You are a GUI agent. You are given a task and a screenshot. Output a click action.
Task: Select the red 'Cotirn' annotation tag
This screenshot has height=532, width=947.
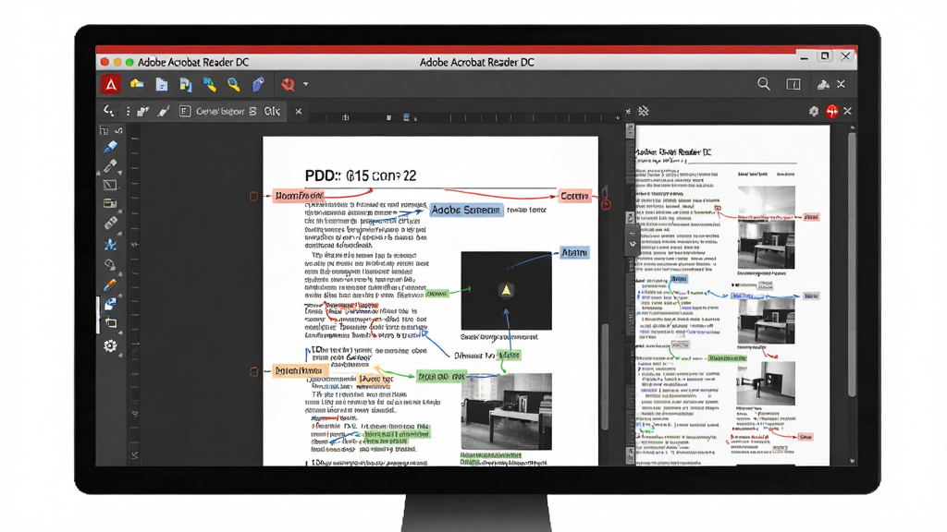tap(573, 196)
